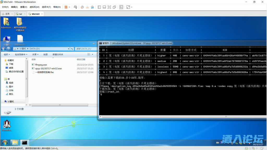Click the take snapshot clock icon
267x150 pixels.
pyautogui.click(x=82, y=7)
